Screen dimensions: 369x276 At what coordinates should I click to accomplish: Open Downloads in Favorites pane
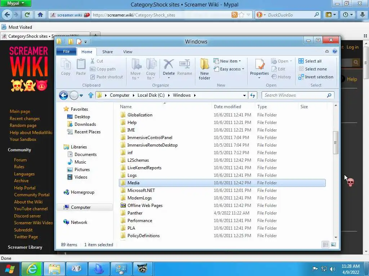(x=85, y=124)
